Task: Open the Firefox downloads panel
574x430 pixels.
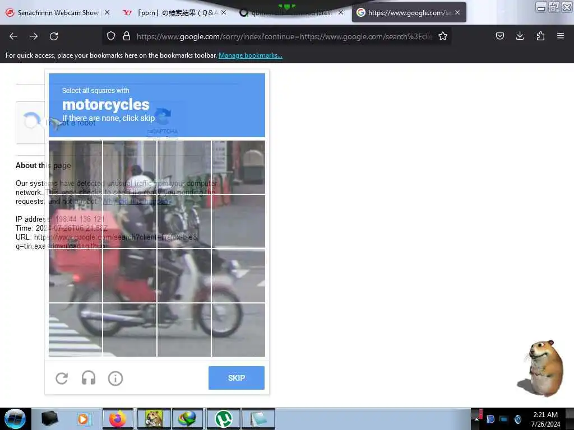Action: pos(520,36)
